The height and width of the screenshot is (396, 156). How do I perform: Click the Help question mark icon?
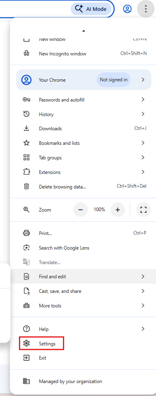pos(27,329)
